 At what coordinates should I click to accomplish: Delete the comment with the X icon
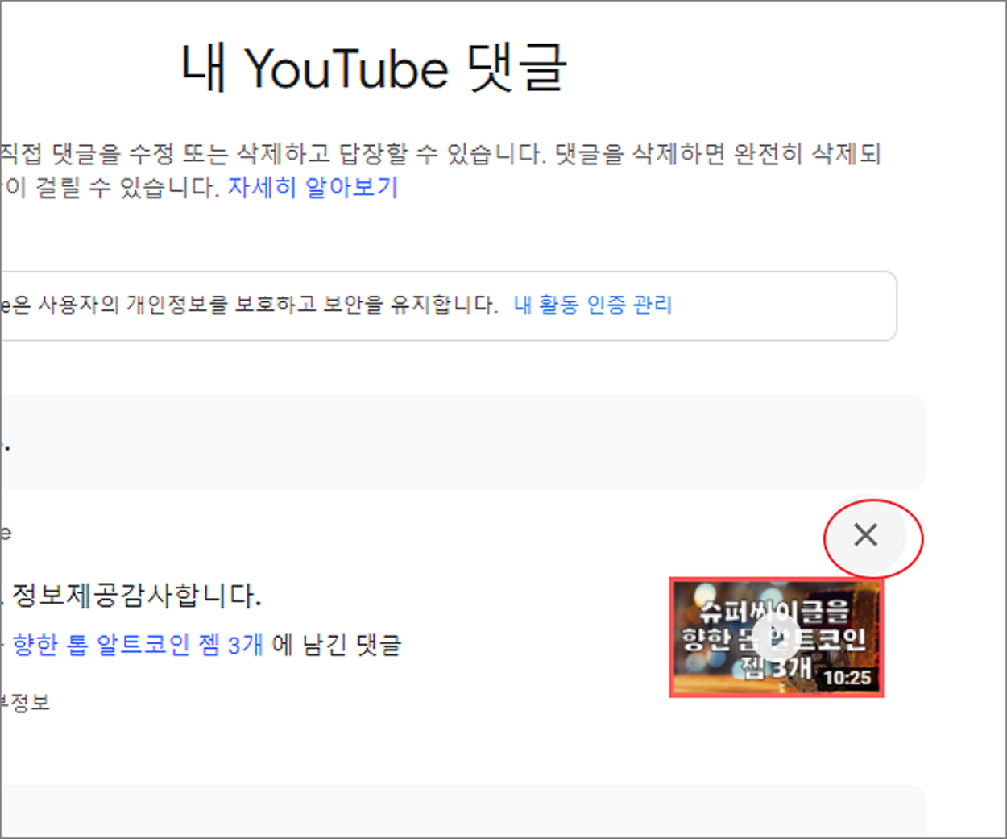tap(865, 535)
